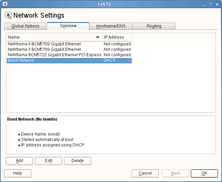Image resolution: width=222 pixels, height=182 pixels.
Task: Maximize the YaST2 window
Action: (210, 4)
